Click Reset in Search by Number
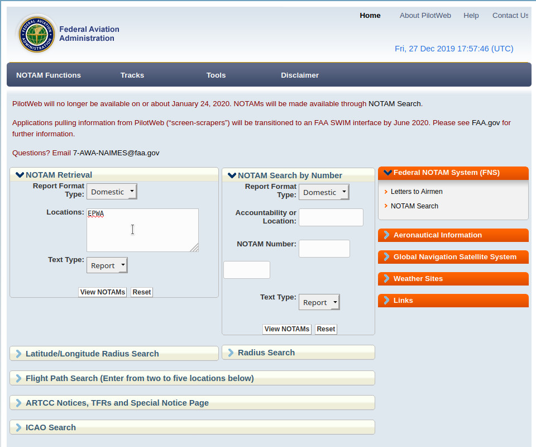The image size is (536, 447). (x=326, y=329)
